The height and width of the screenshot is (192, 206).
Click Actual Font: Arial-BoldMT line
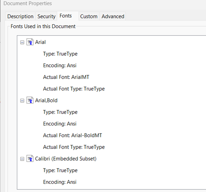(x=72, y=135)
